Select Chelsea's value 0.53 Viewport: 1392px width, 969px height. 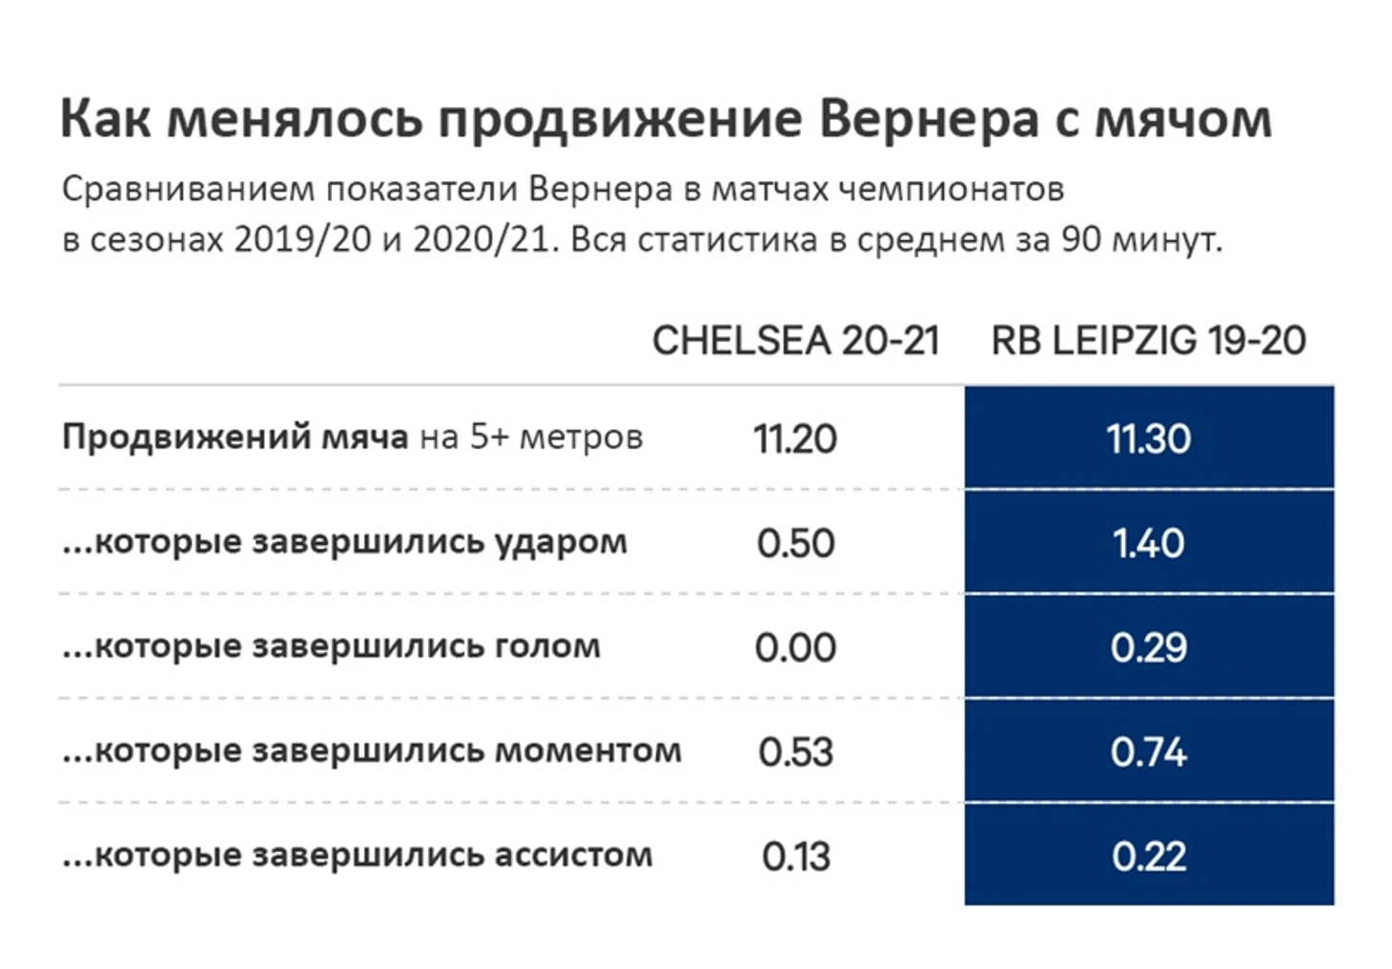tap(795, 752)
